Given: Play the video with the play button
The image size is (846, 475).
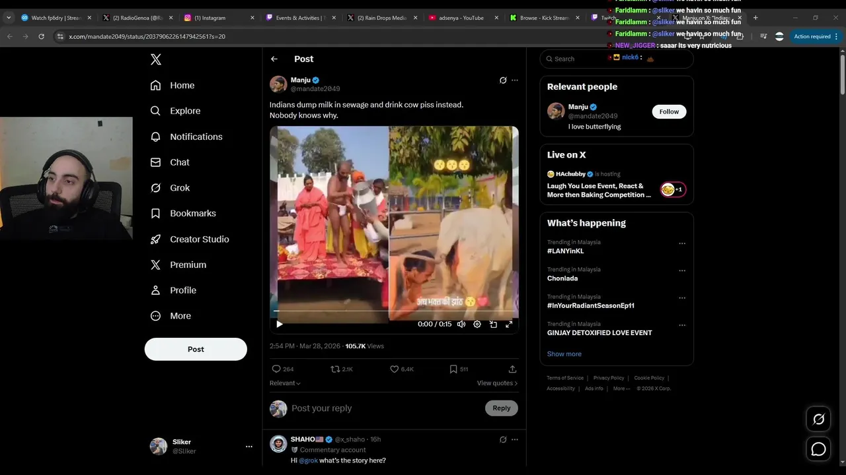Looking at the screenshot, I should click(x=280, y=324).
